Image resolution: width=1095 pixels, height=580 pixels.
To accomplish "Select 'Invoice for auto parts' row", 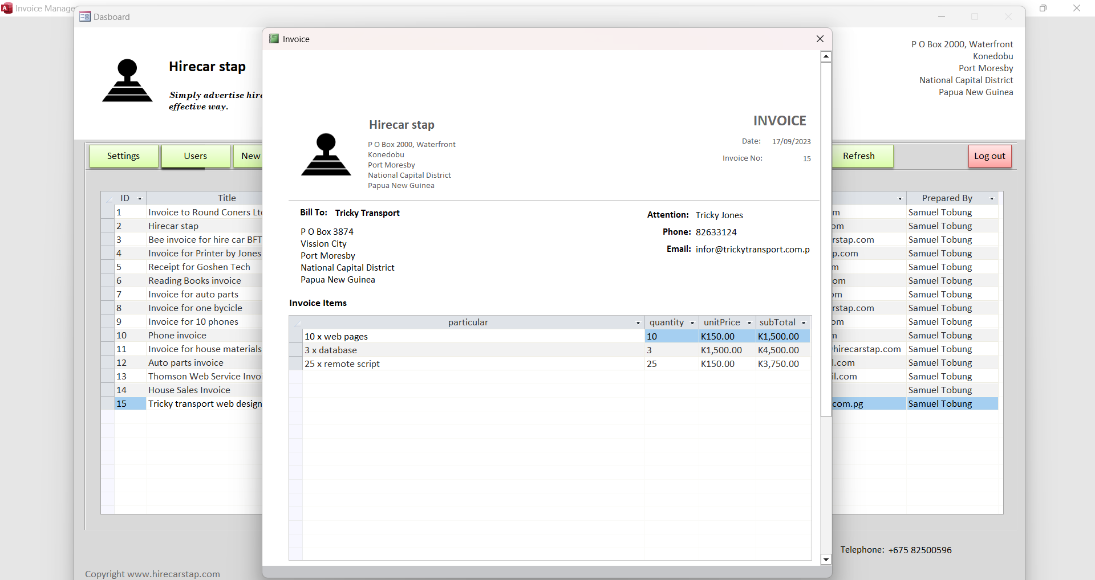I will 204,294.
